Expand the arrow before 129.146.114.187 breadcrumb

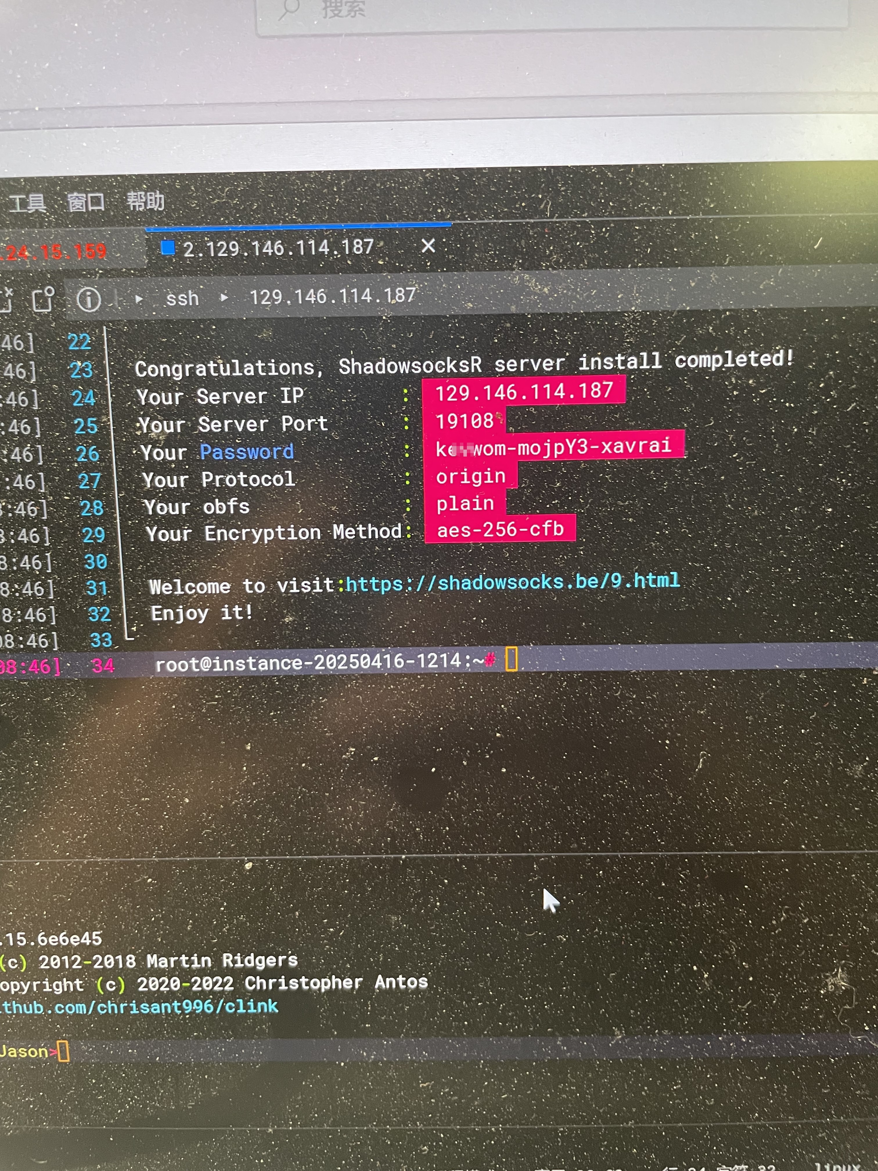(224, 297)
